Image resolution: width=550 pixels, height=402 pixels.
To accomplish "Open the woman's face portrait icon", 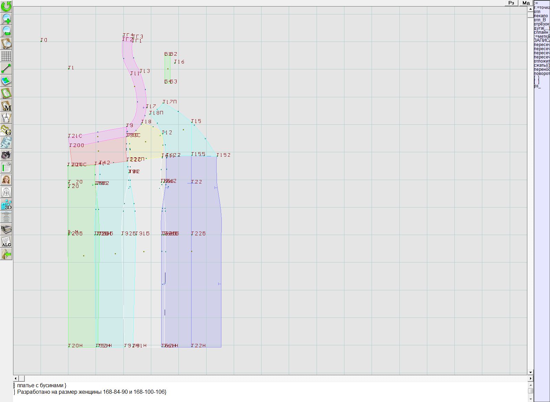I will [x=6, y=180].
